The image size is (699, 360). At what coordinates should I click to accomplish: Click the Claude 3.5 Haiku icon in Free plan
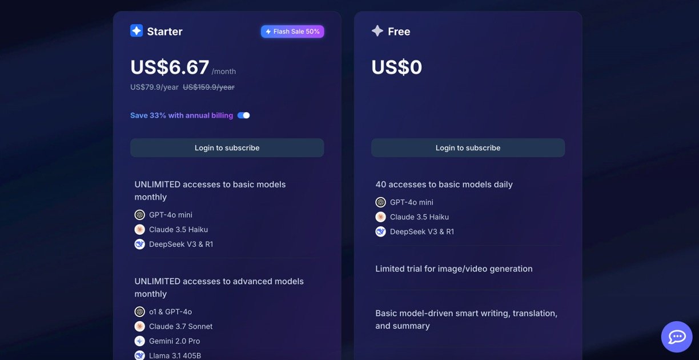point(381,217)
